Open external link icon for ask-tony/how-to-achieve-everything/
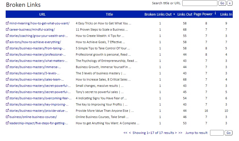Image resolution: width=239 pixels, height=141 pixels. 7,42
